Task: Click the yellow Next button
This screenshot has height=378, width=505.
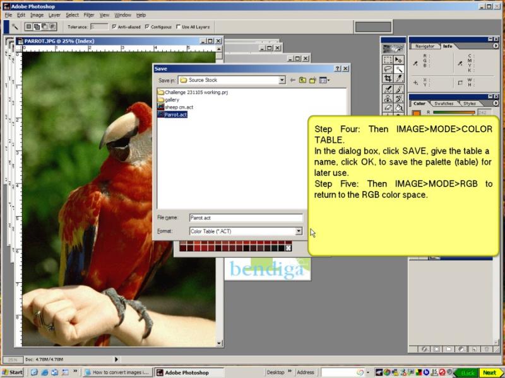Action: [x=490, y=372]
